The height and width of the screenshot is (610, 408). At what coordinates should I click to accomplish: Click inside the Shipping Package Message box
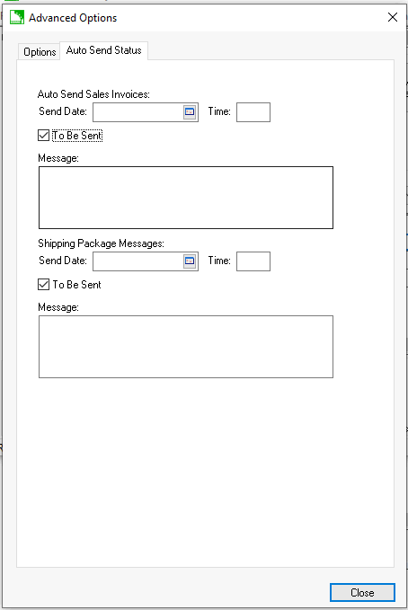[186, 347]
